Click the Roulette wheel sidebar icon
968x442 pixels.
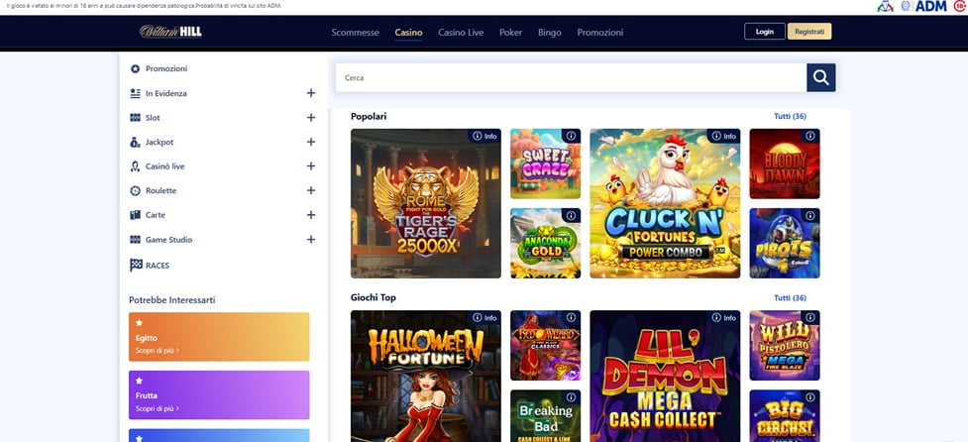click(x=135, y=190)
